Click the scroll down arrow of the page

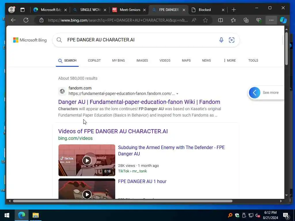coord(286,195)
